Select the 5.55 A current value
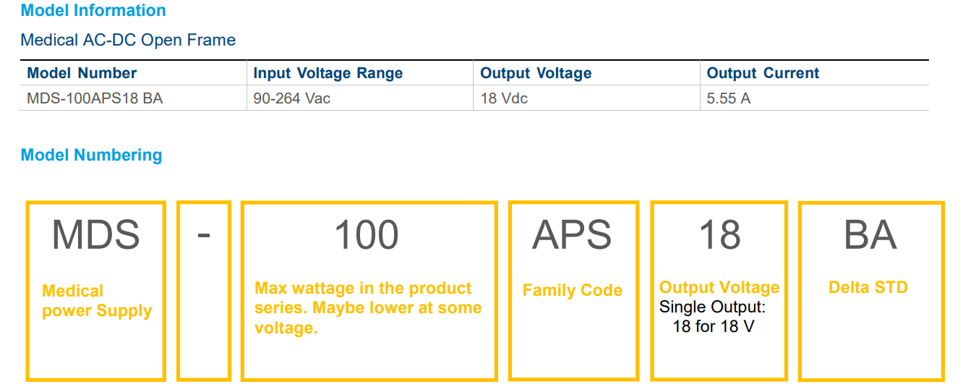The image size is (963, 387). (x=729, y=98)
